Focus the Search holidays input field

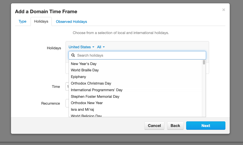pyautogui.click(x=137, y=55)
